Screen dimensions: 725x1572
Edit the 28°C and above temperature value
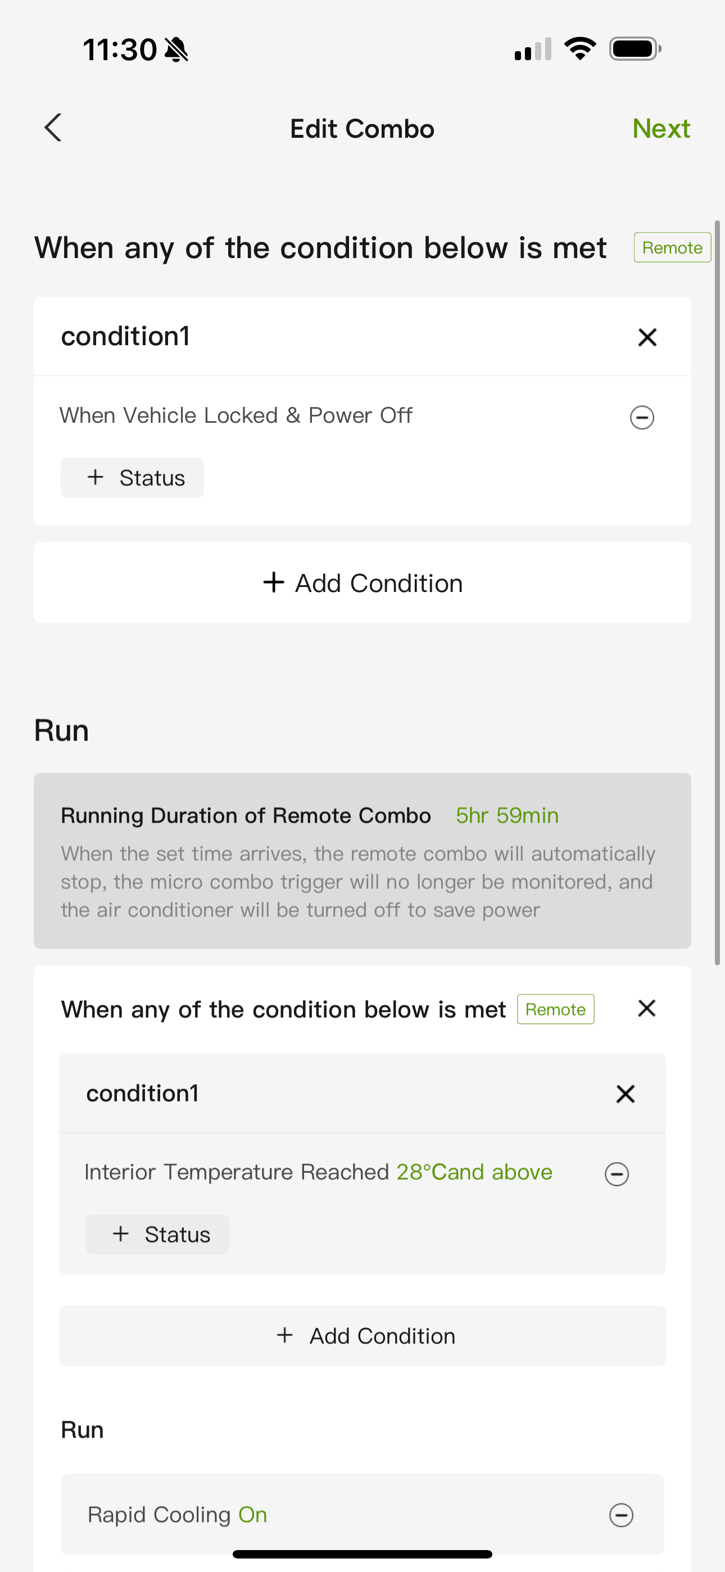pos(474,1172)
